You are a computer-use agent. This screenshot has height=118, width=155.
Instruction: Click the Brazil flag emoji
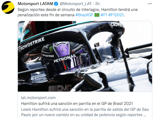coord(97,15)
